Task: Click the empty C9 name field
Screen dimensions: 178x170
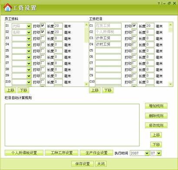Action: click(108, 76)
